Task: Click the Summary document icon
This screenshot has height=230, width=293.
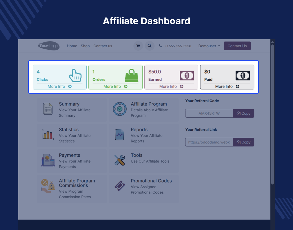Action: point(48,109)
